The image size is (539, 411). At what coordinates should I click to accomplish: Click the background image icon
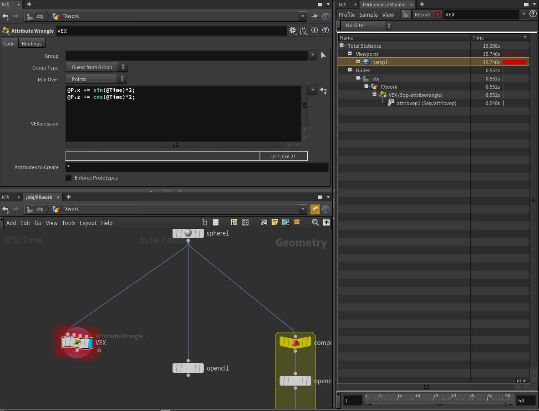pyautogui.click(x=285, y=222)
